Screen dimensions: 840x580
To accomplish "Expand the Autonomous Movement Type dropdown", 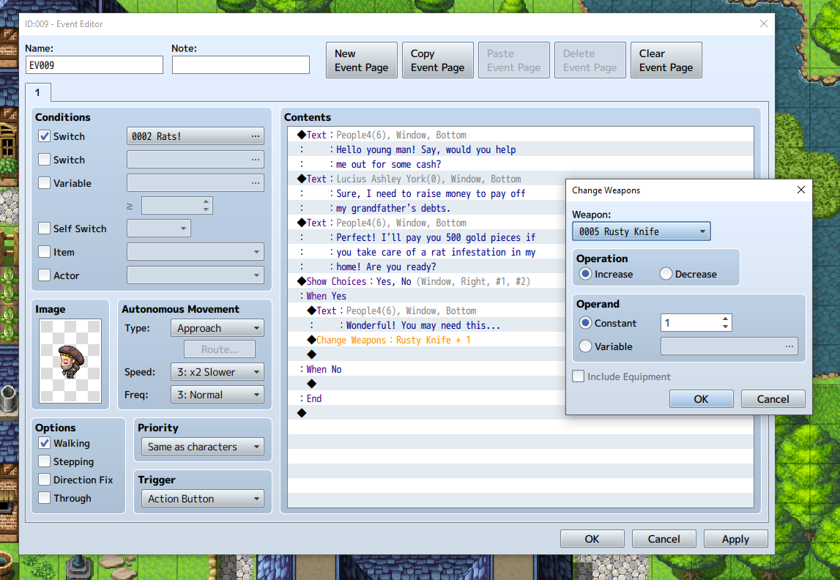I will 216,328.
